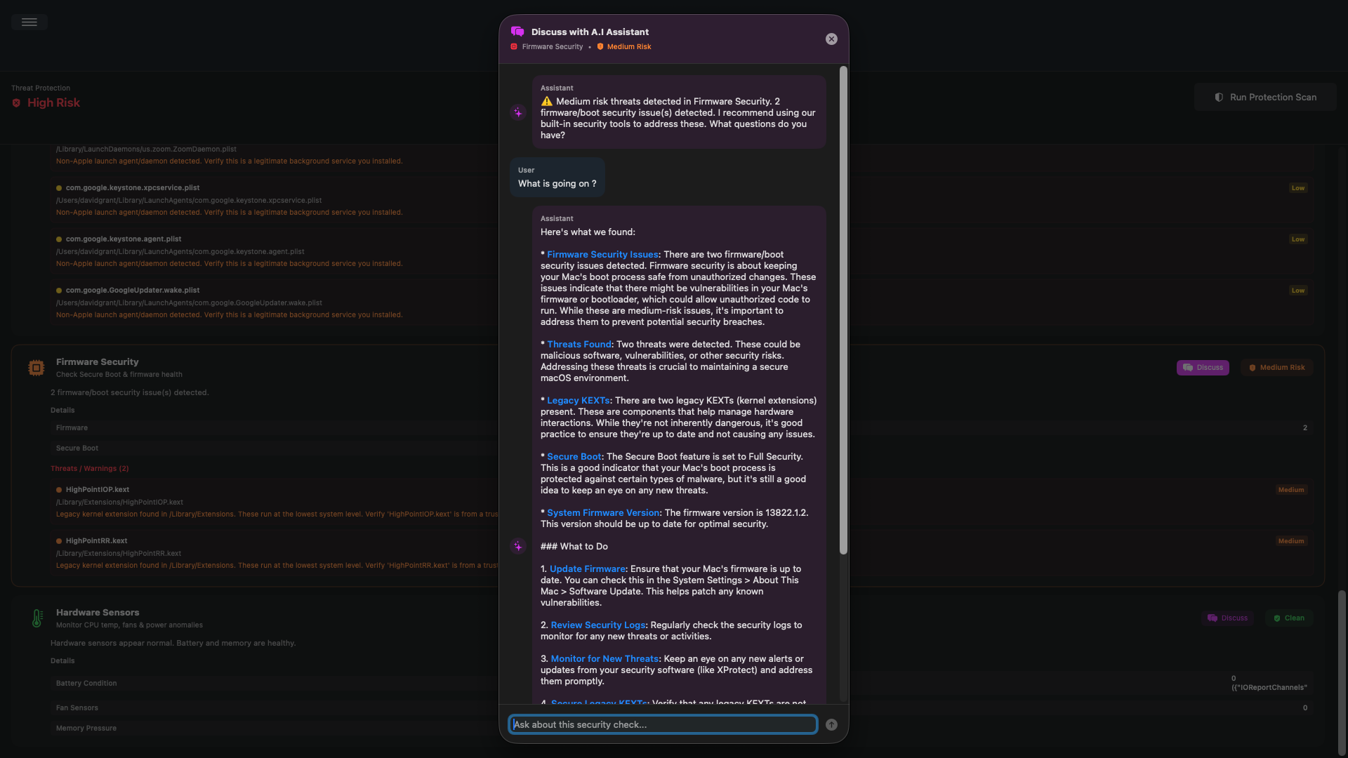Focus the Ask about this security check input
The image size is (1348, 758).
[662, 724]
